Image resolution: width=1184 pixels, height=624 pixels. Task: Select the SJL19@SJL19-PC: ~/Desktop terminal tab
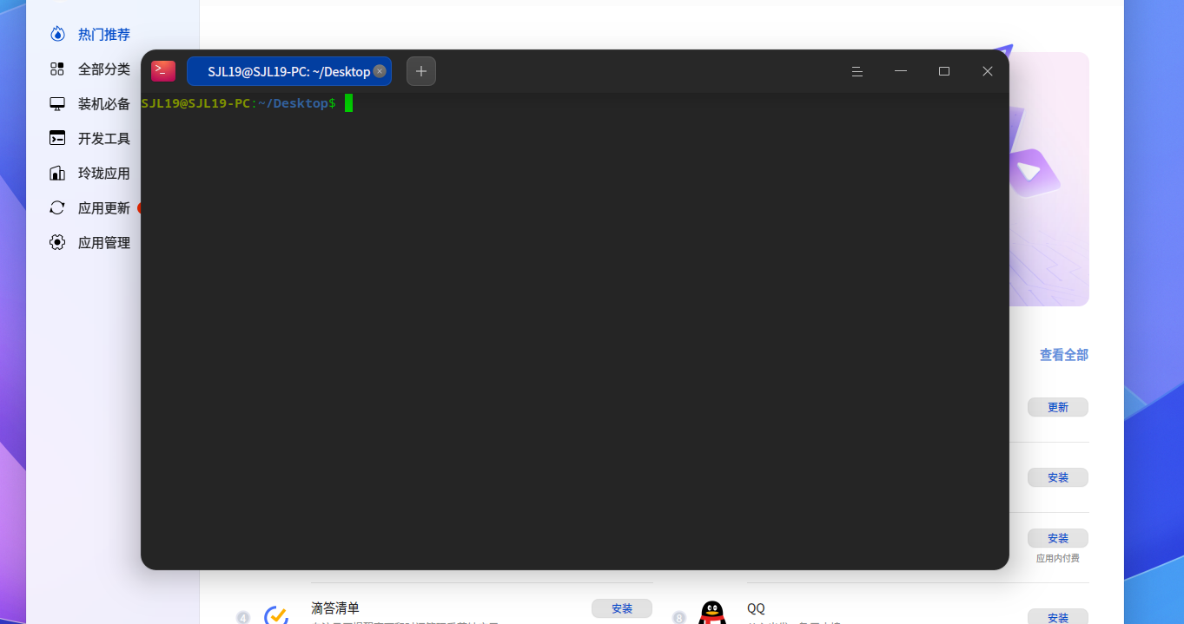point(289,71)
